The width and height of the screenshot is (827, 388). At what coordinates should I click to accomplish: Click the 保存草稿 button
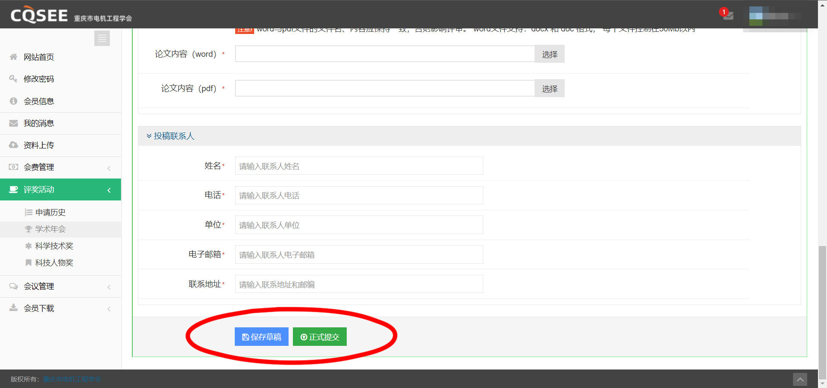tap(261, 337)
